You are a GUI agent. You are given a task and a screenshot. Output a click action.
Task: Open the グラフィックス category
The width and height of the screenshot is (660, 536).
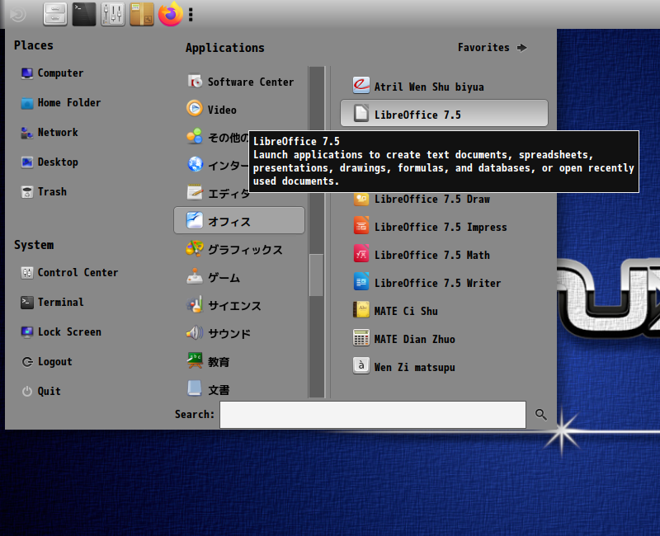tap(239, 250)
